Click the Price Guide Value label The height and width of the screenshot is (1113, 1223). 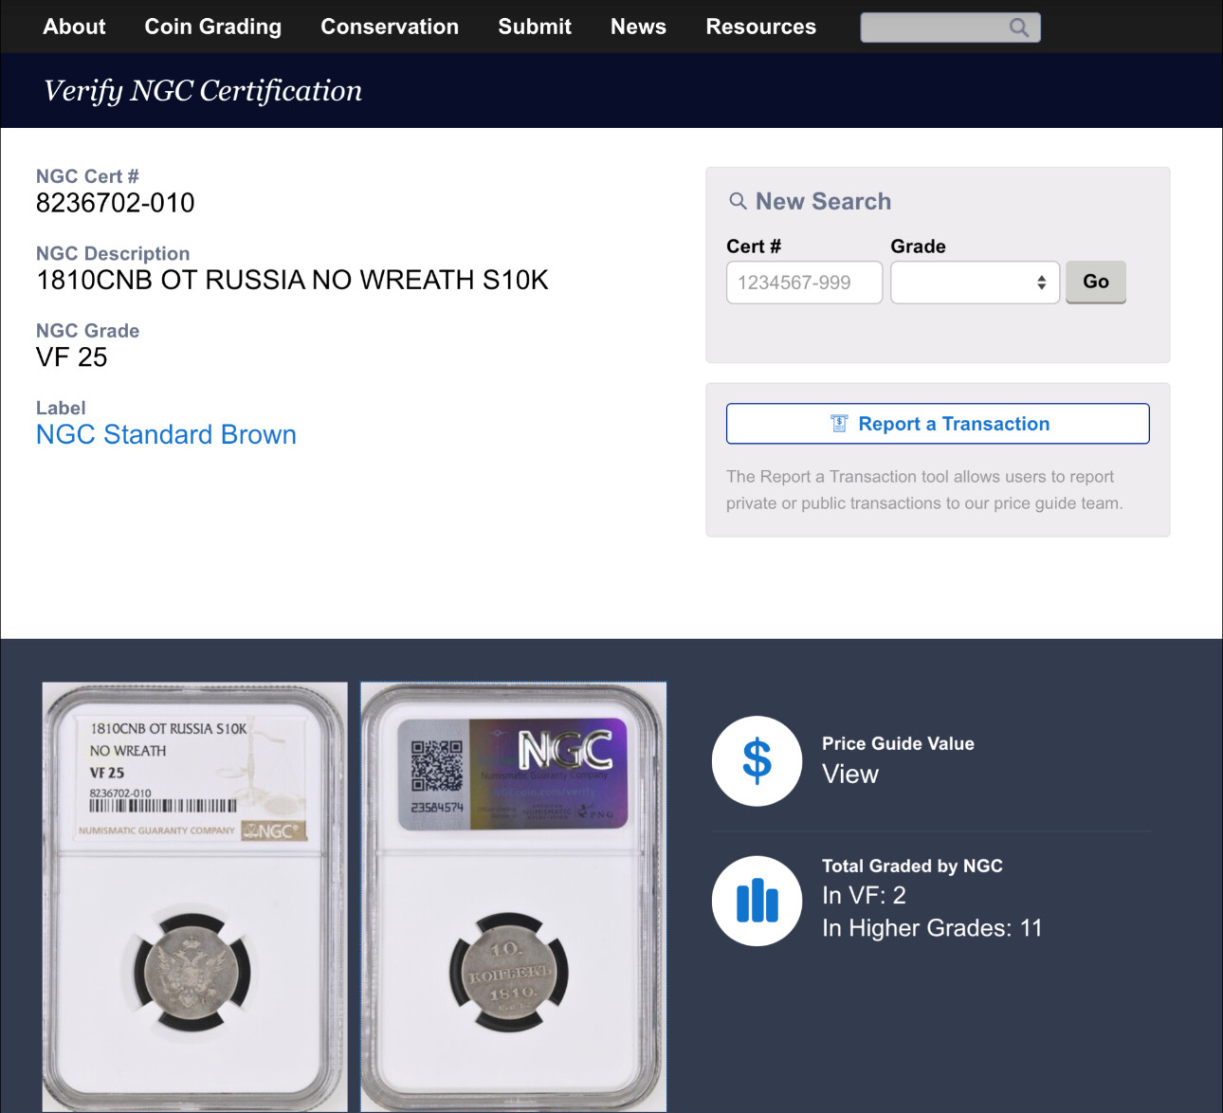coord(898,743)
